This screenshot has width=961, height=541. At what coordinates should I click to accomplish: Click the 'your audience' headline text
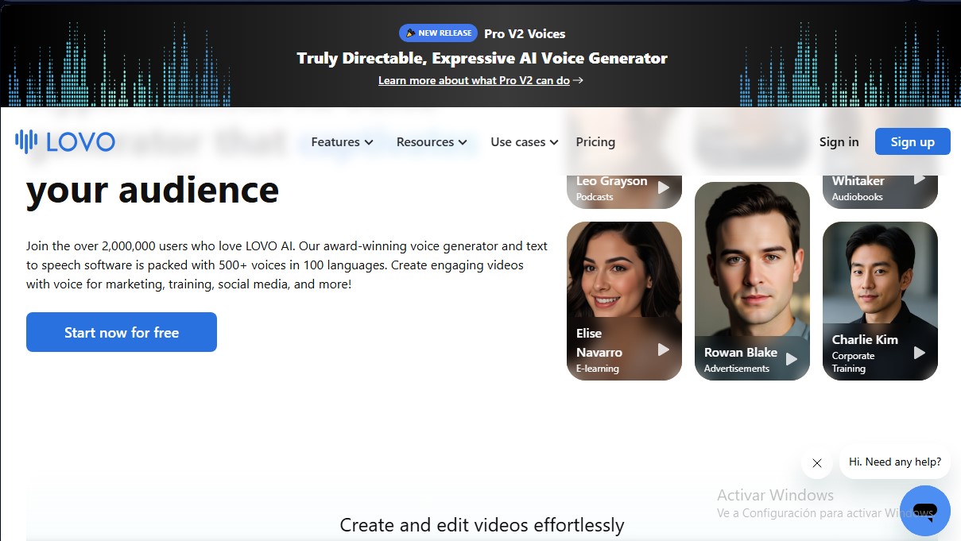(153, 191)
